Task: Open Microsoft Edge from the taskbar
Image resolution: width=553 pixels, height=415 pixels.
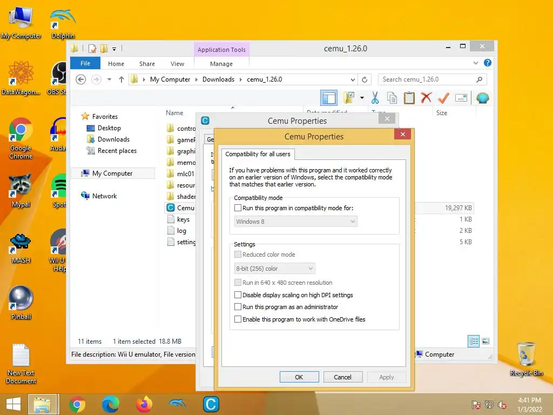Action: pos(110,404)
